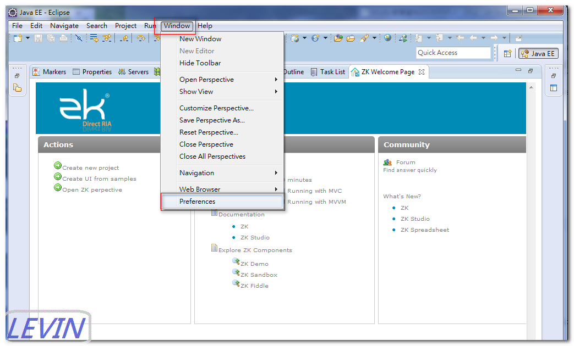Click the Step Over curved arrow icon

point(141,38)
